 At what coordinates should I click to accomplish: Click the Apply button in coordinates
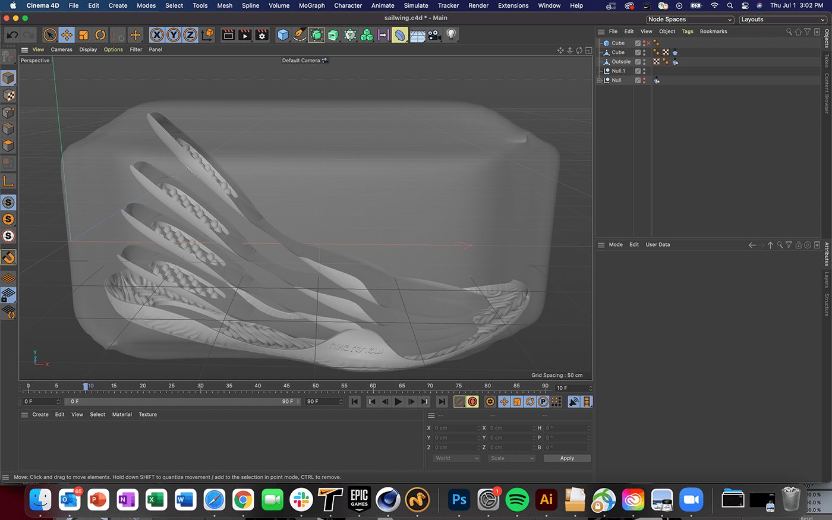[567, 458]
